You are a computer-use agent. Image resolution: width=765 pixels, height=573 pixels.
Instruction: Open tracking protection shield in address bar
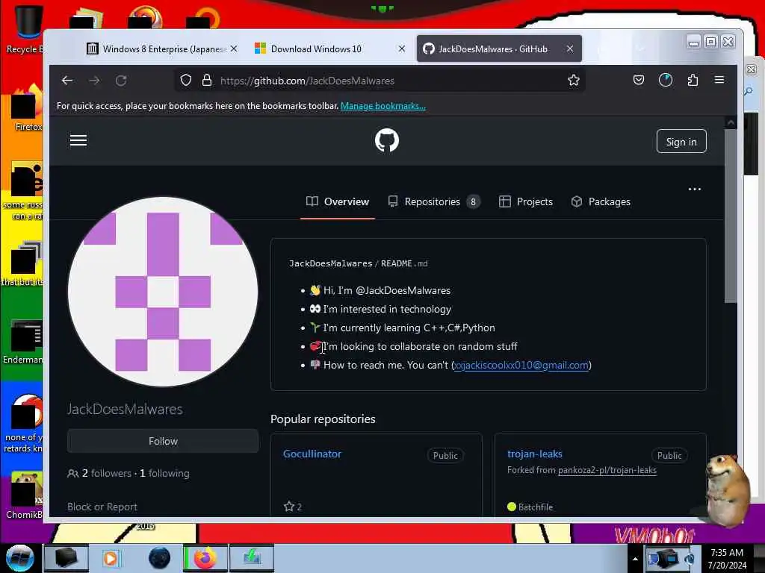[186, 81]
